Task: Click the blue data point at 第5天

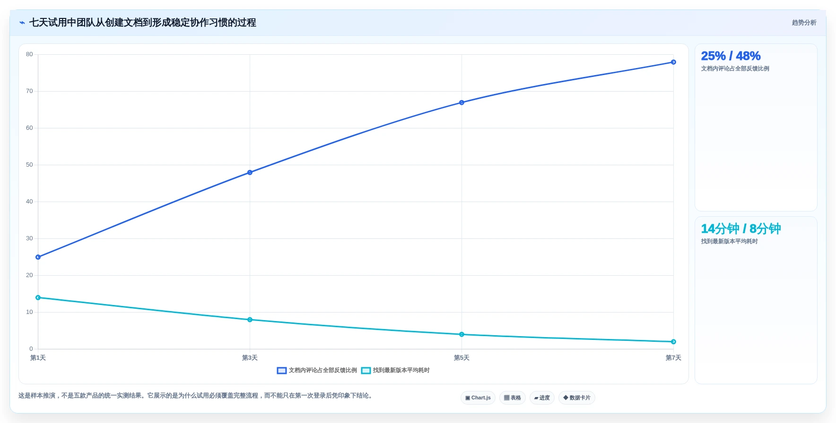Action: [x=462, y=102]
